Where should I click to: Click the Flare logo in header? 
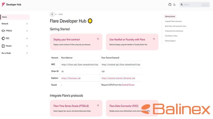(x=3, y=4)
